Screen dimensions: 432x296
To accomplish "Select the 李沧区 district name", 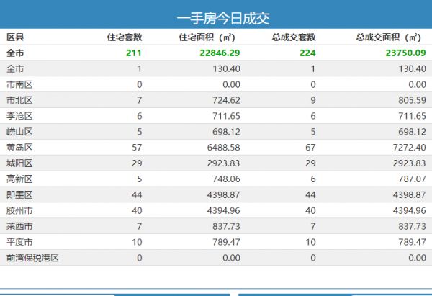I will click(x=19, y=116).
